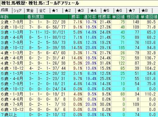158x117 pixels.
Task: Click the 連対率 column header
Action: coord(90,17)
